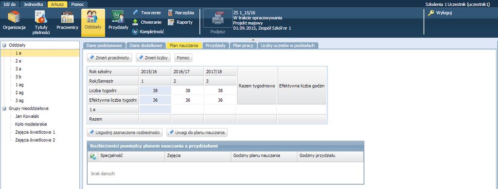Click the Zmień przedmioty button
Viewport: 498px width, 189px height.
(109, 58)
